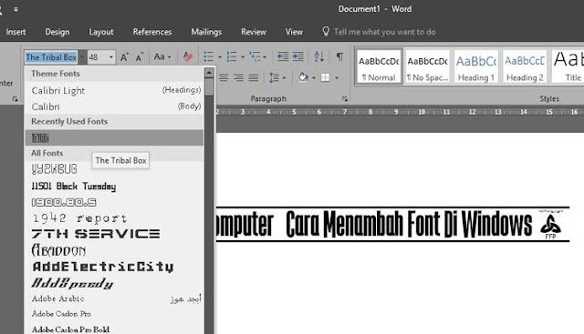
Task: Align the text to the right
Action: [x=238, y=77]
